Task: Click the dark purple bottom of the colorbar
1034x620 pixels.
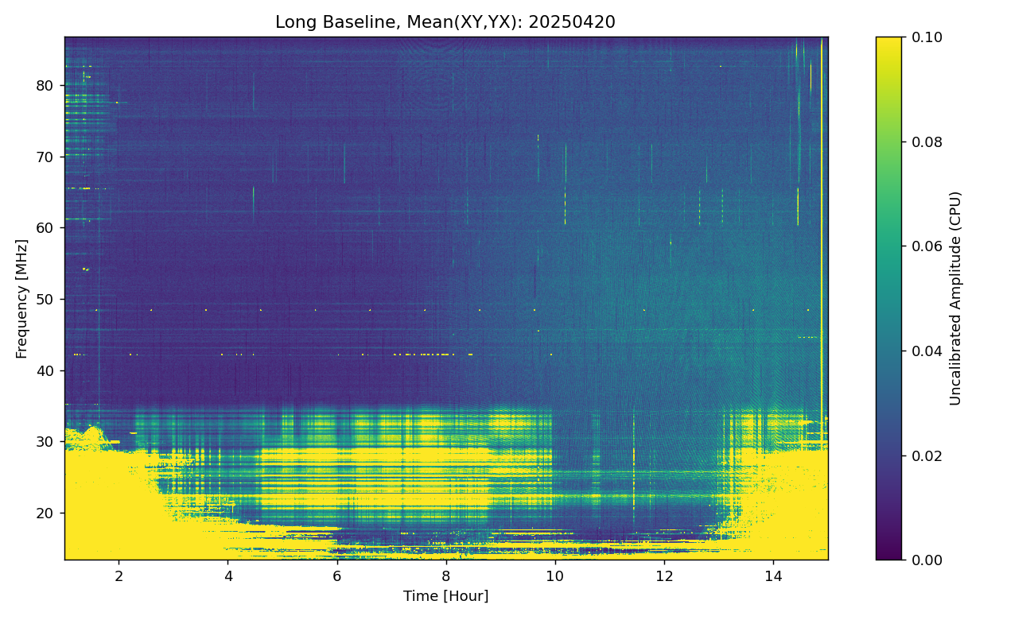Action: click(888, 554)
